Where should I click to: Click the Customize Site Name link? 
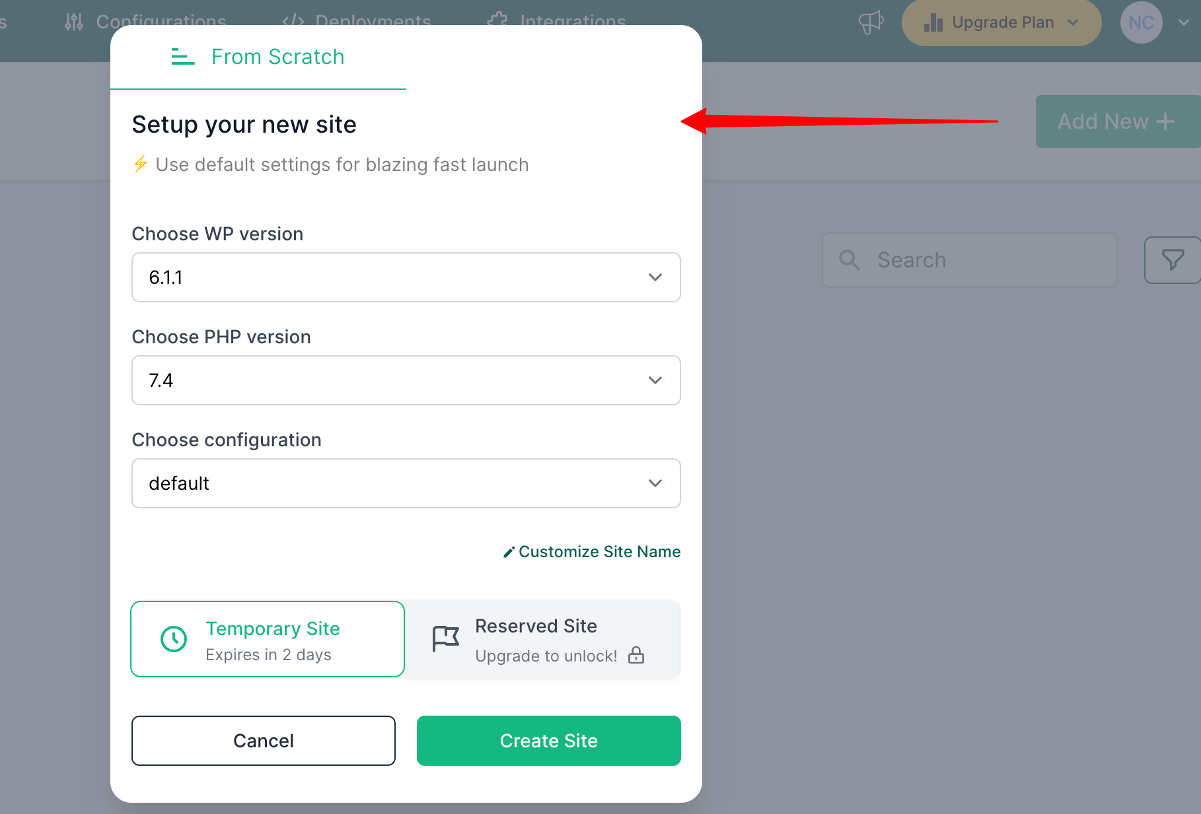tap(599, 552)
